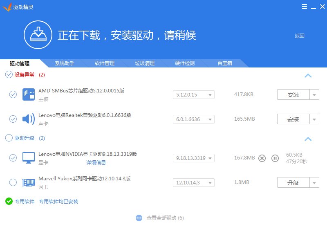Select the 驱动升级 group checkbox
The width and height of the screenshot is (327, 229).
[9, 138]
